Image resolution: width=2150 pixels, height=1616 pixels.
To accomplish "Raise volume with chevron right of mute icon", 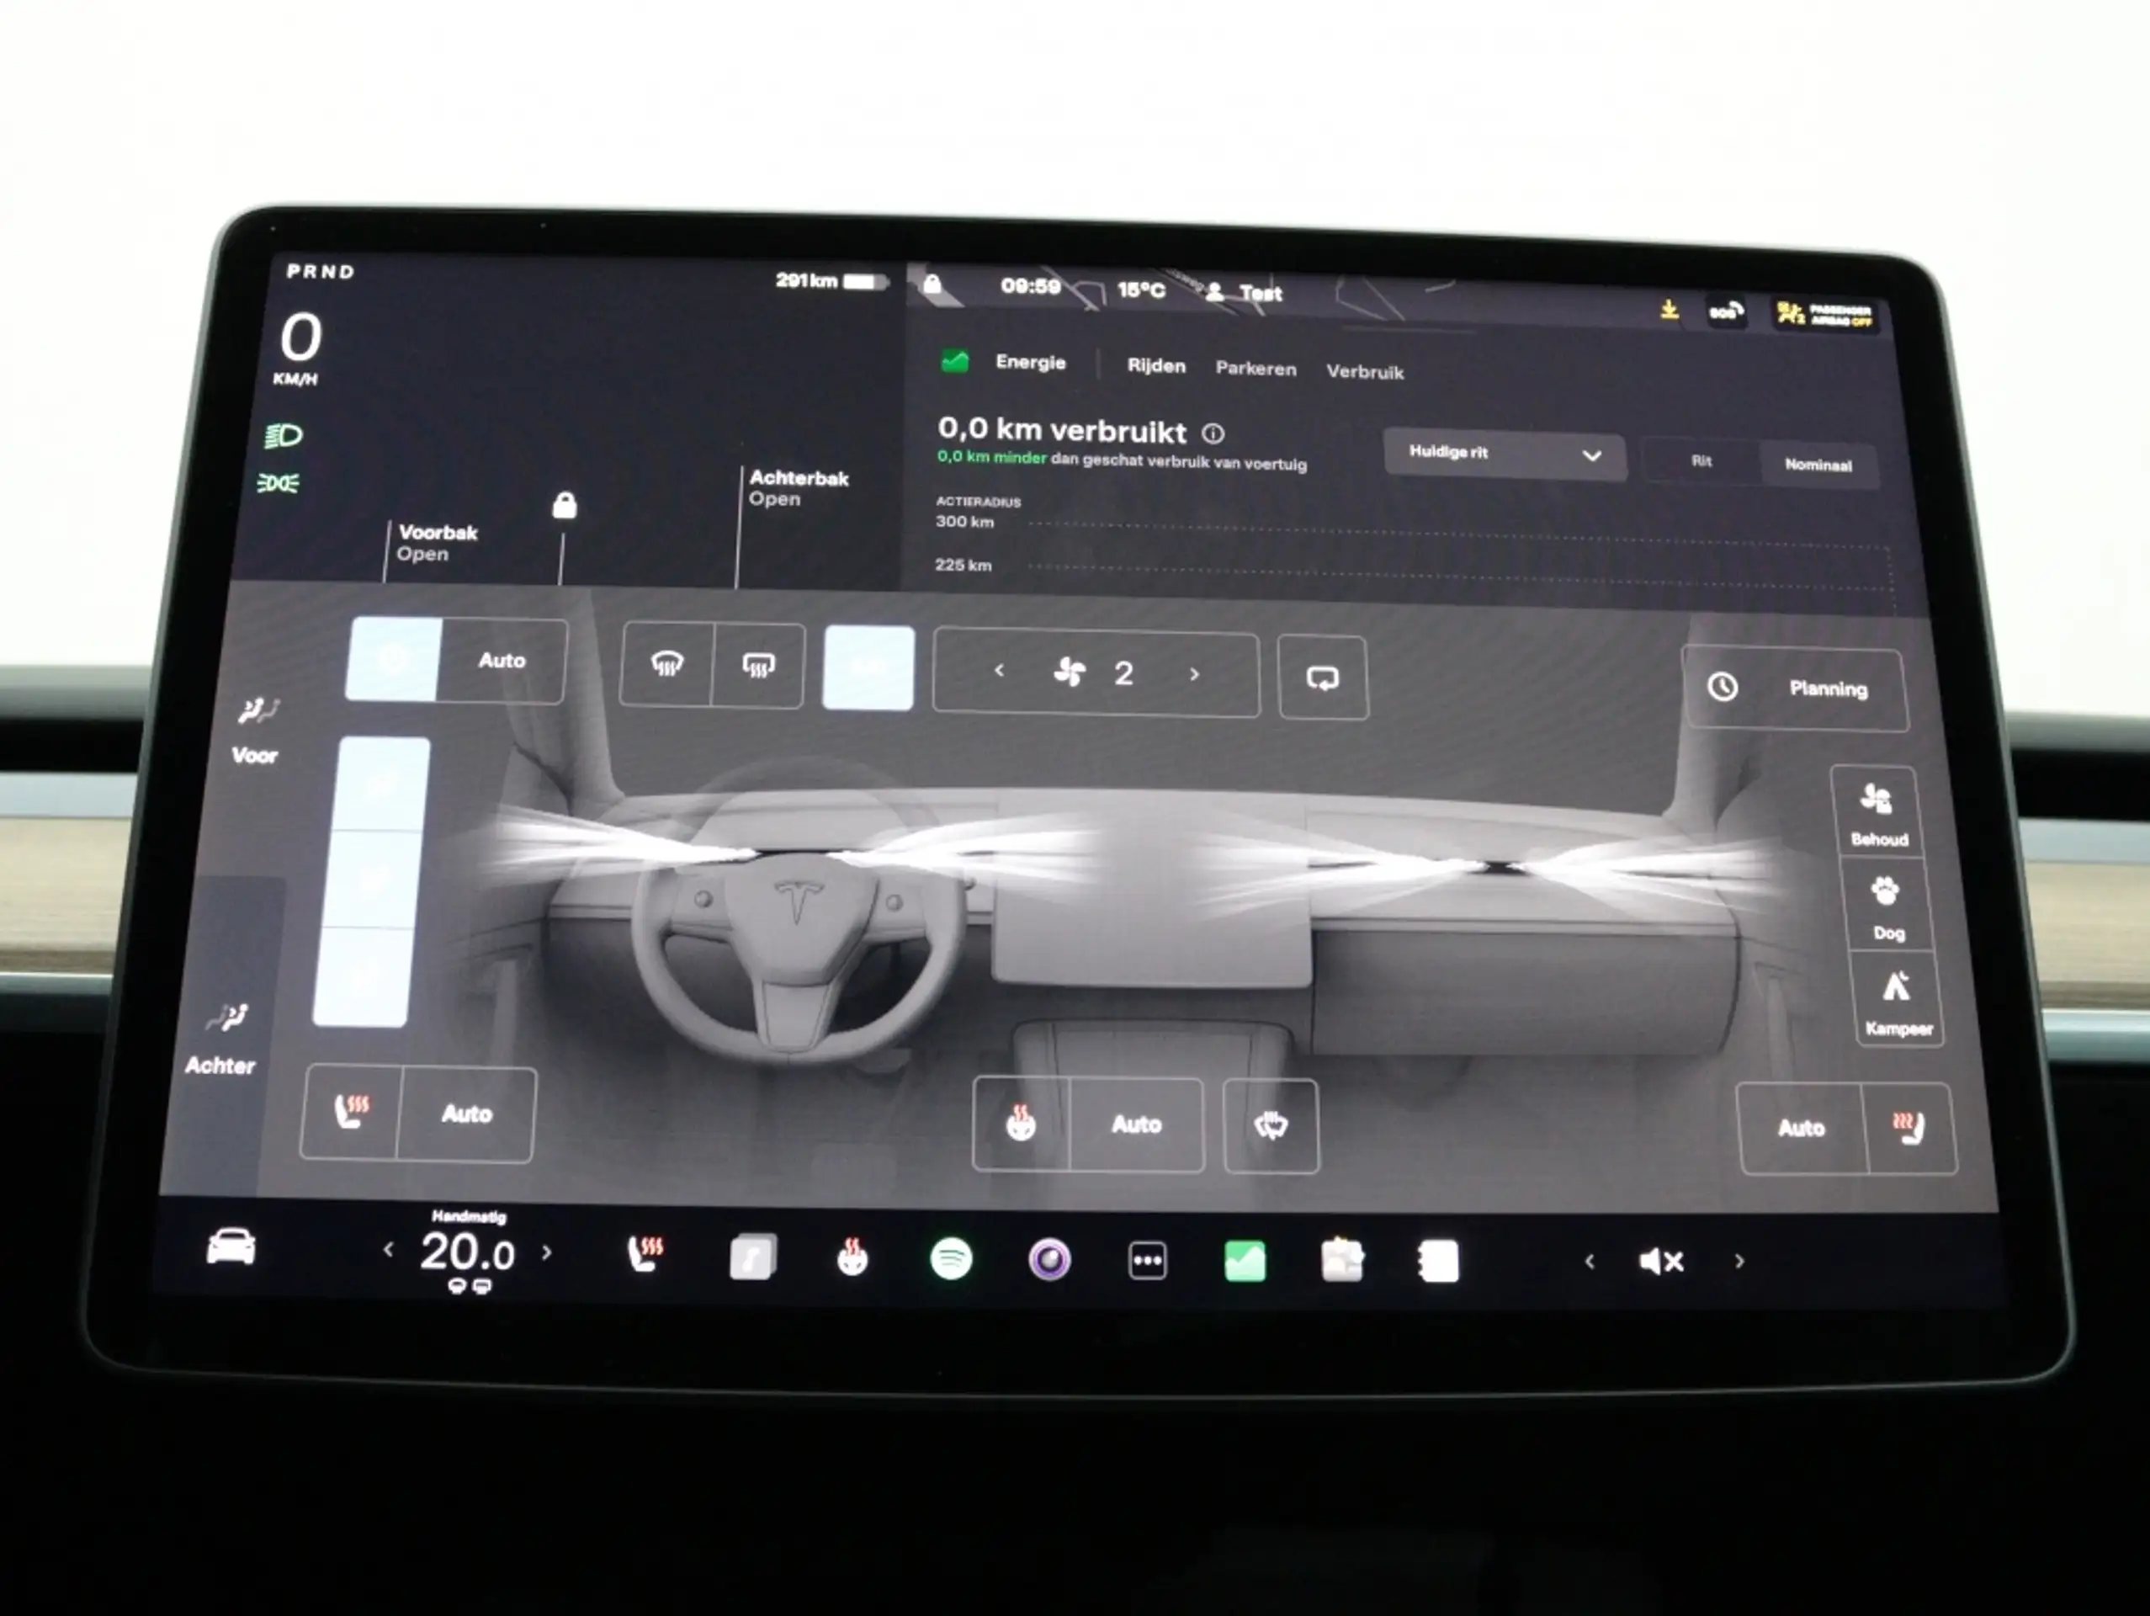I will pos(1740,1261).
